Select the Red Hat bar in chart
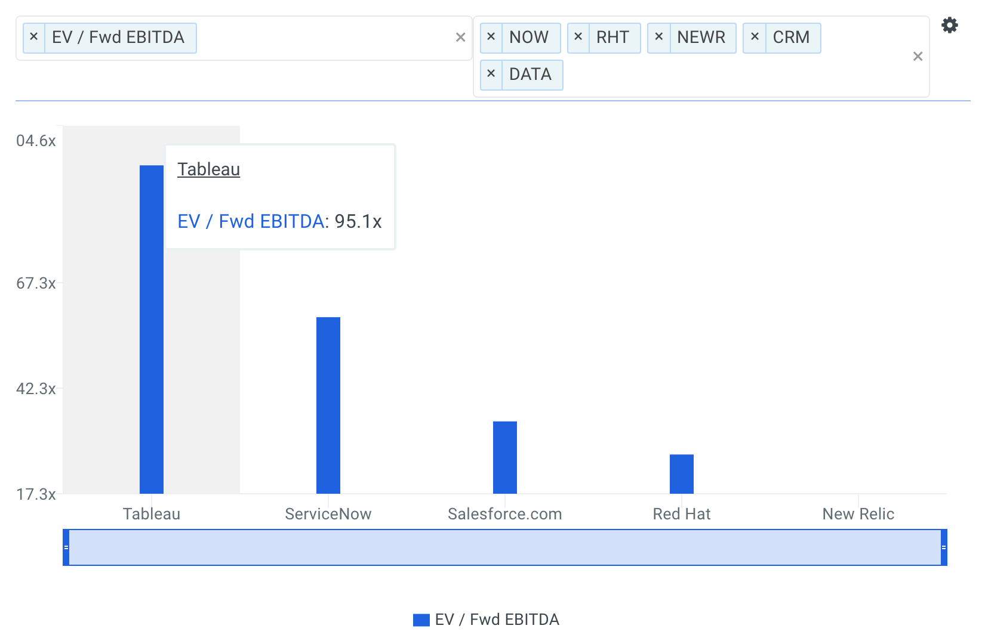Image resolution: width=985 pixels, height=644 pixels. [682, 474]
